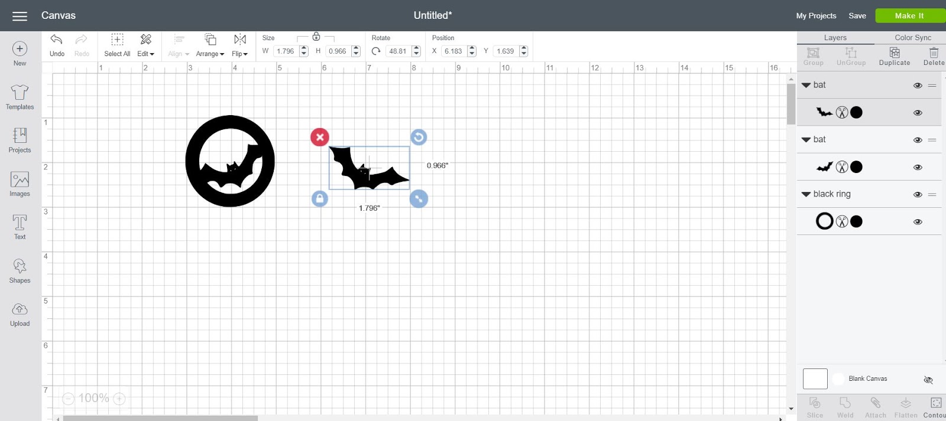Increase the width stepper value
Viewport: 946px width, 421px height.
tap(304, 48)
